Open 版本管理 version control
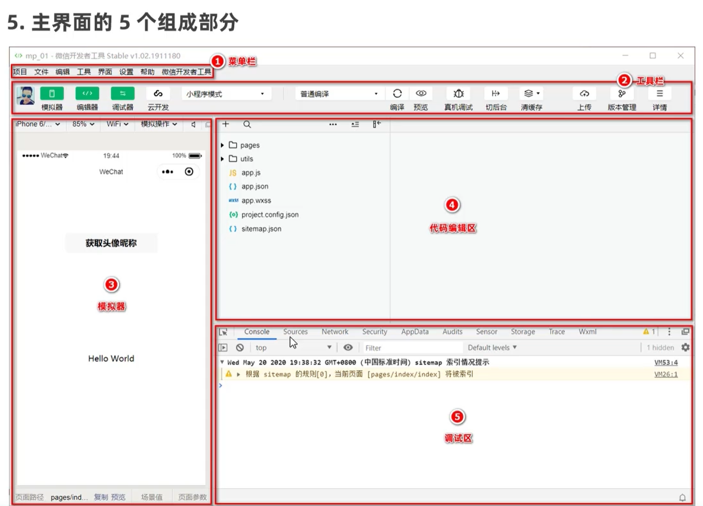 (622, 93)
